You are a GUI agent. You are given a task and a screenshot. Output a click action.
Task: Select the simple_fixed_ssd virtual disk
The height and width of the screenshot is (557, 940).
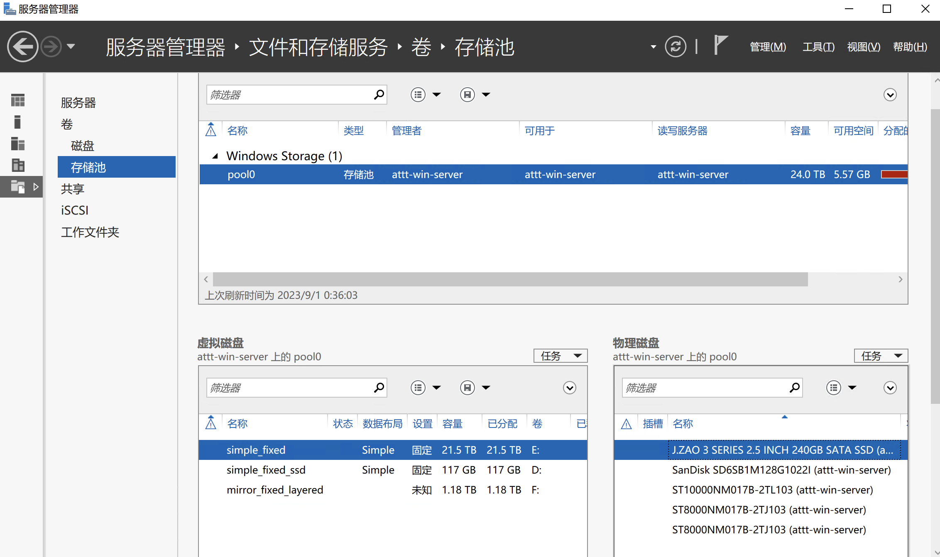tap(393, 470)
